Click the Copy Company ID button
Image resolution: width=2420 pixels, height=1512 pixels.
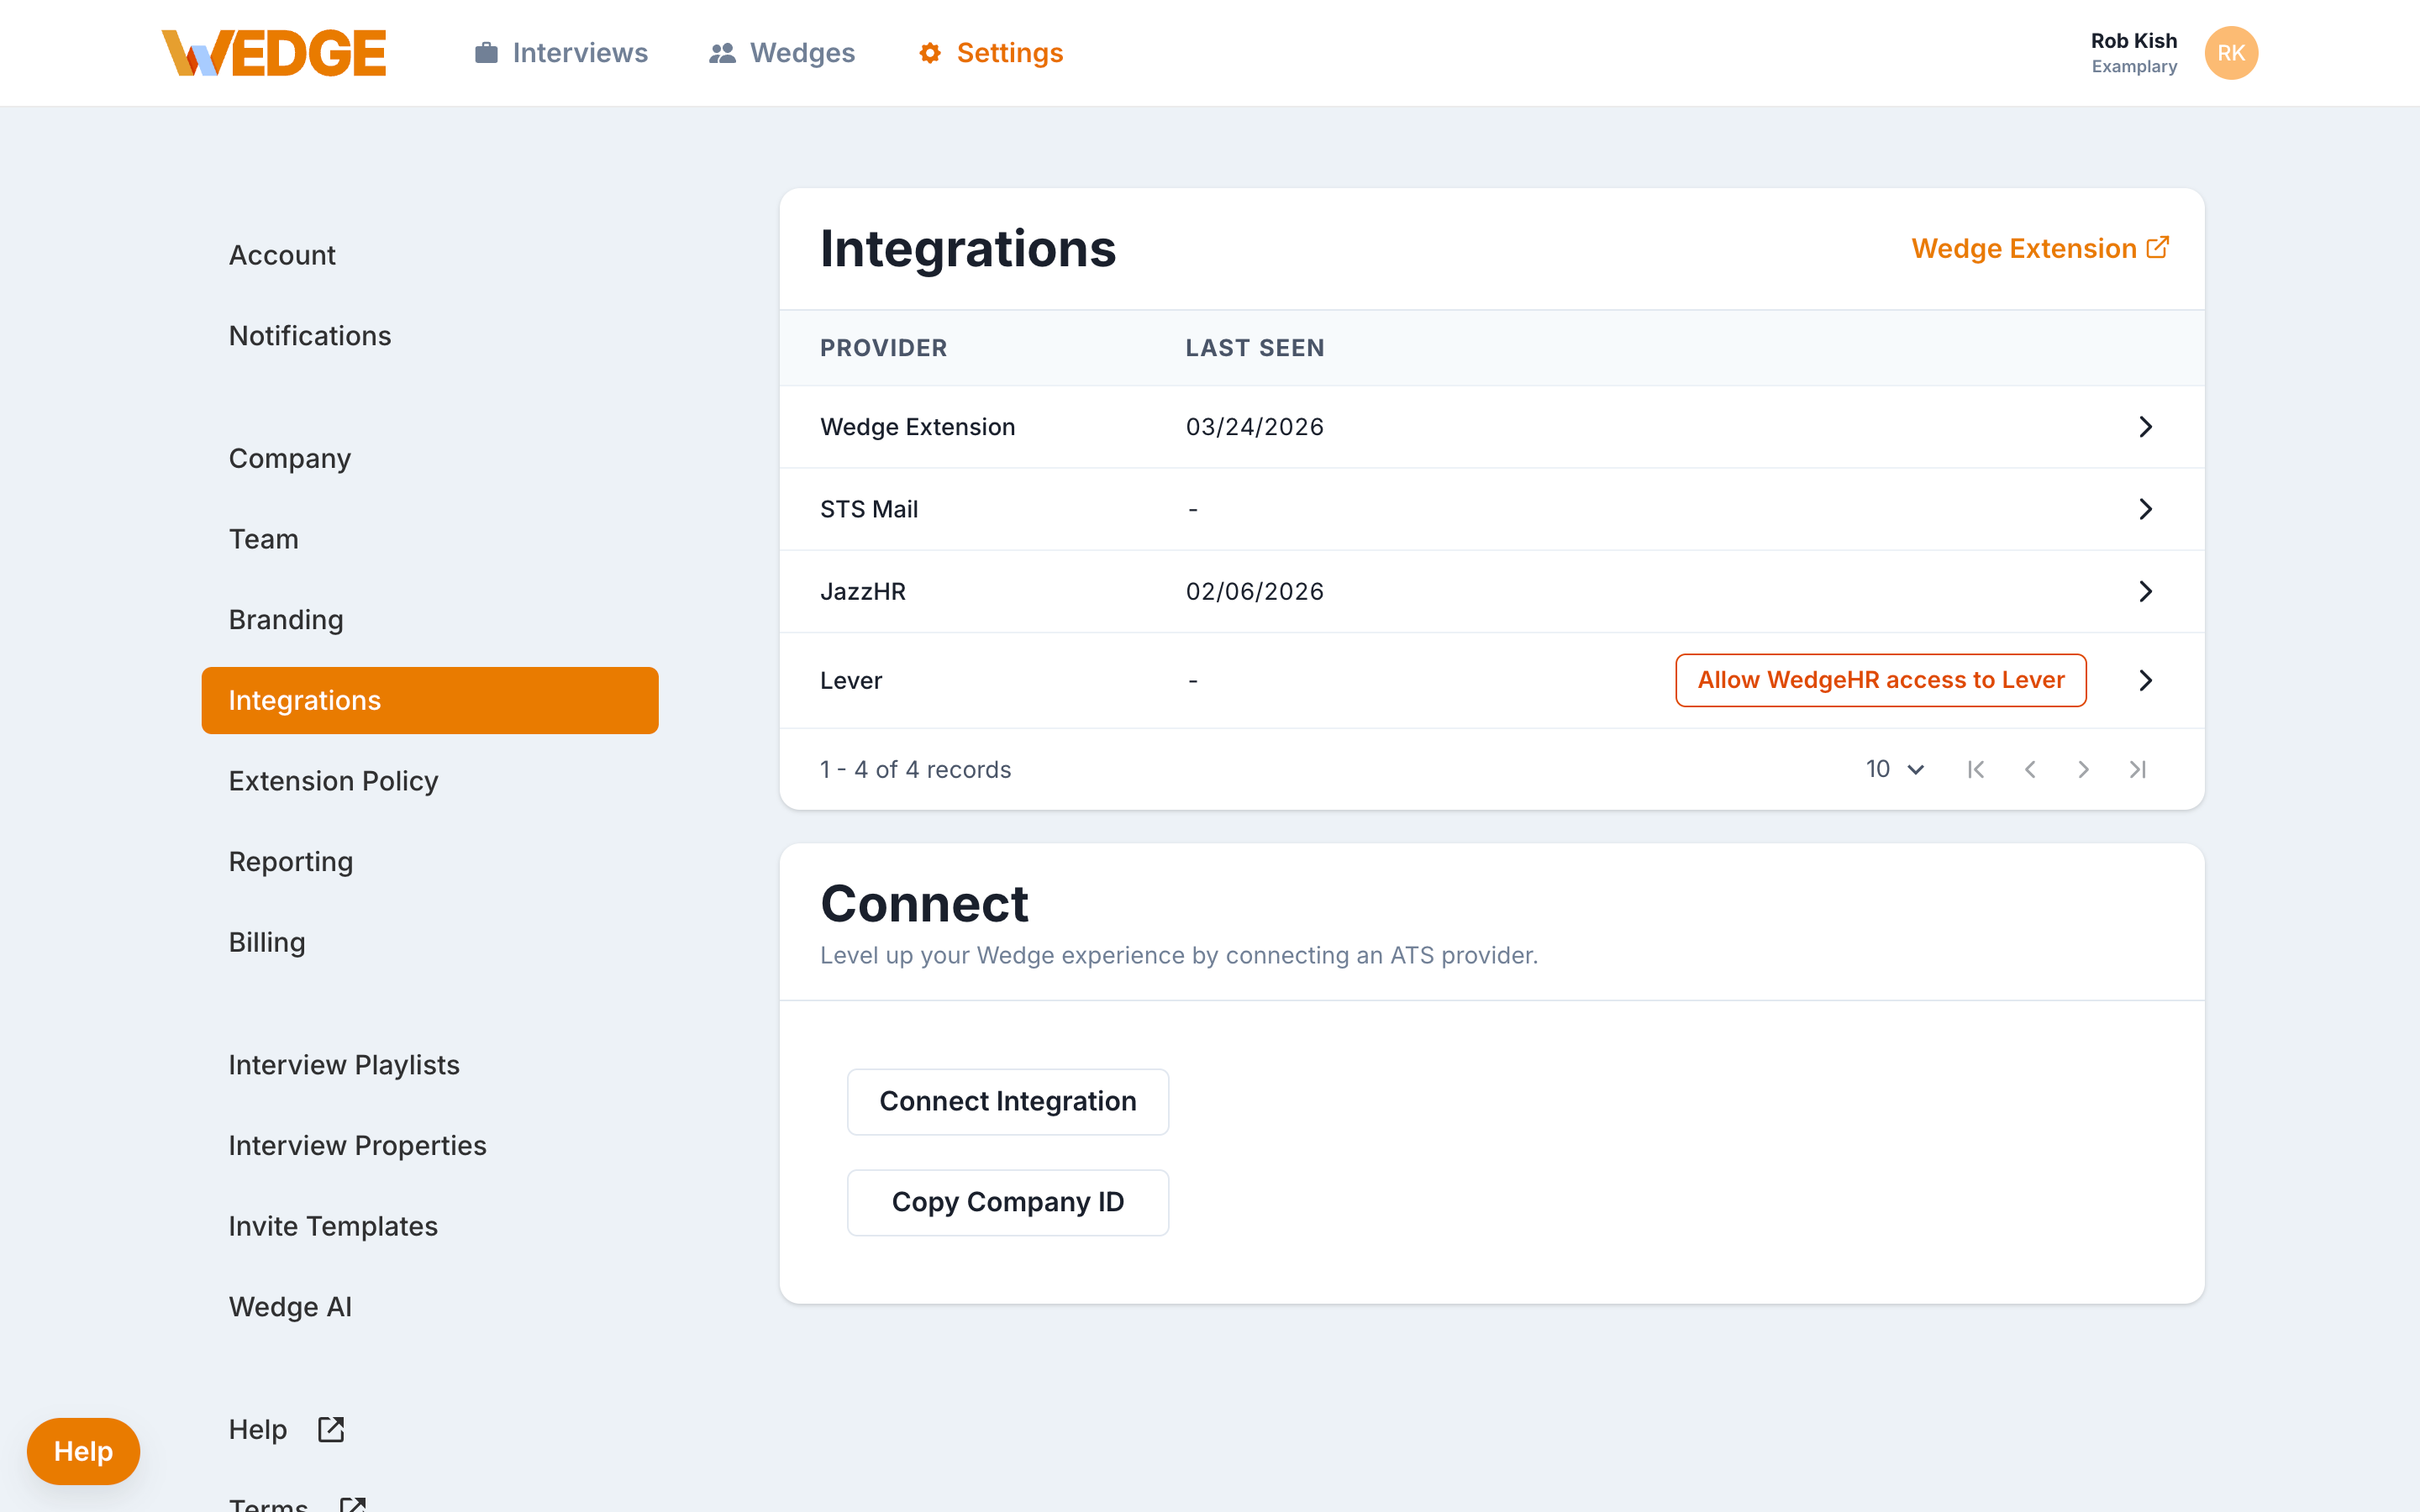1007,1202
